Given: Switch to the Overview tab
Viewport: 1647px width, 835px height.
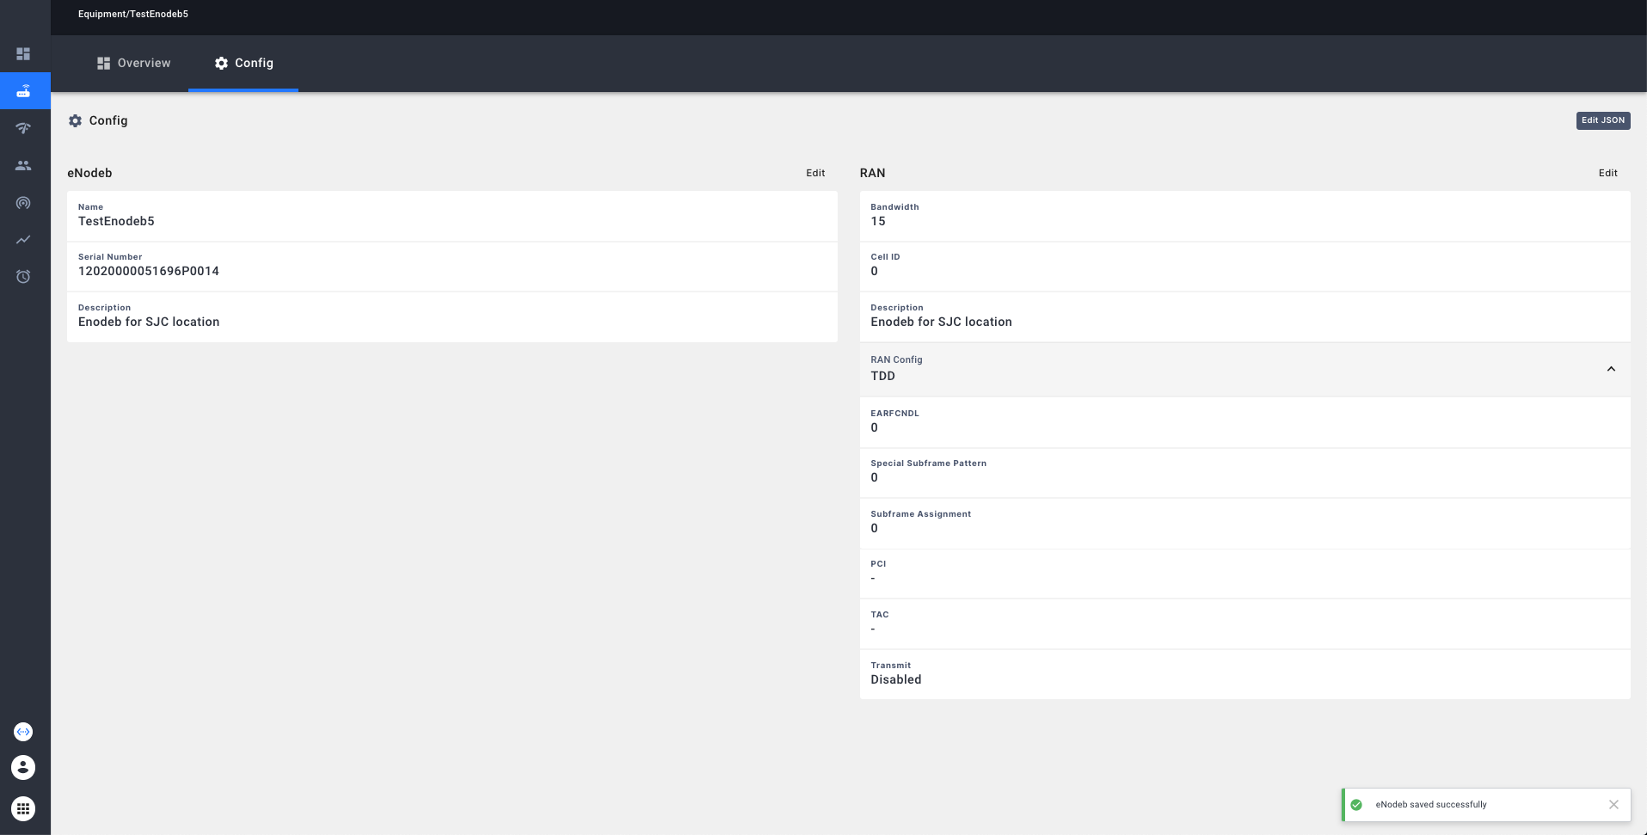Looking at the screenshot, I should 133,63.
